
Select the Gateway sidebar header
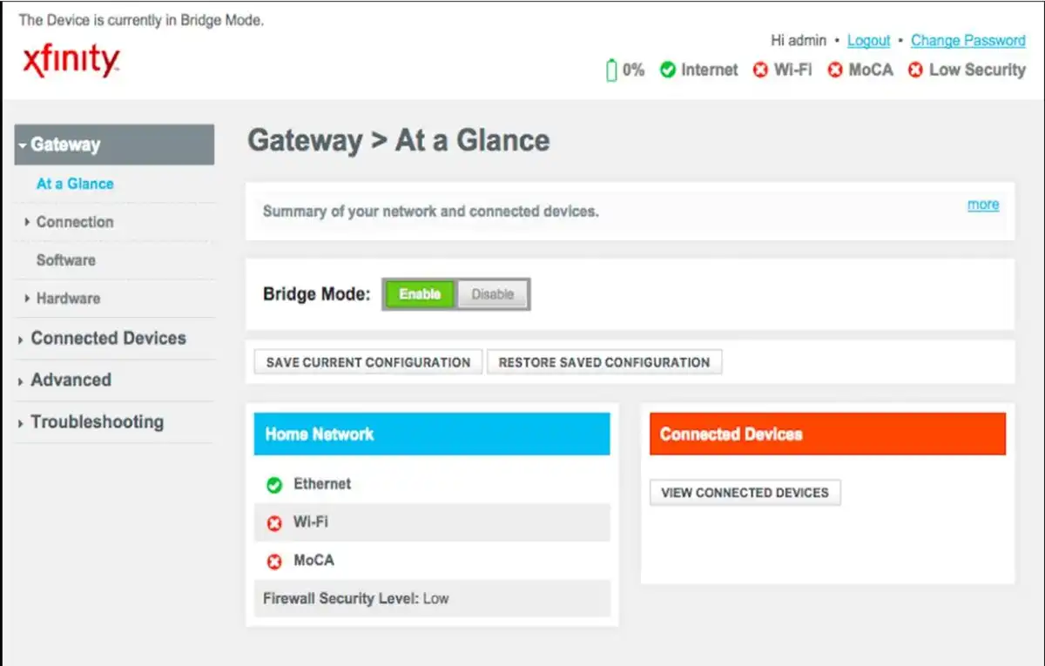point(114,145)
